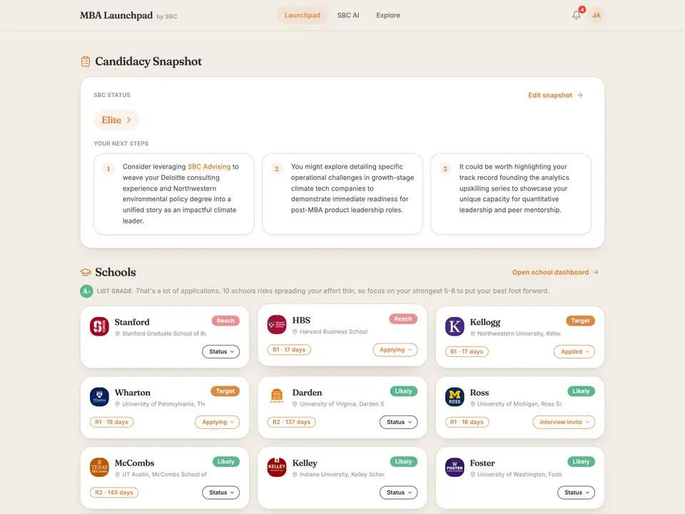Click the Ross M logo
685x514 pixels.
click(455, 397)
